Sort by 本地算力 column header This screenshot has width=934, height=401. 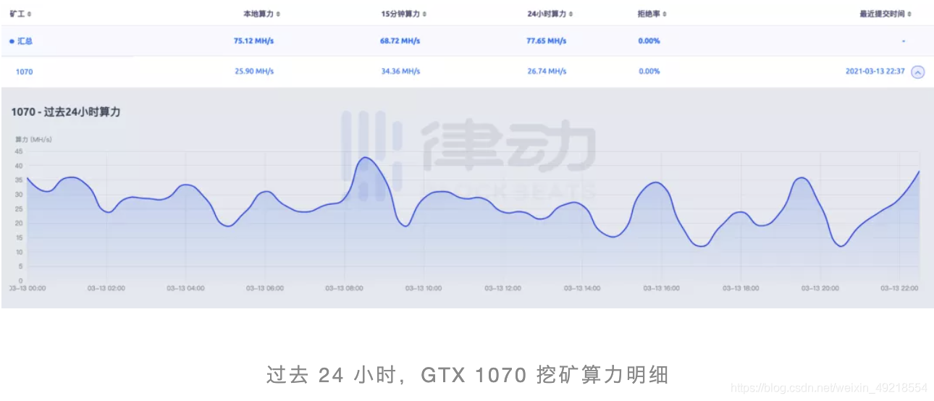click(261, 14)
